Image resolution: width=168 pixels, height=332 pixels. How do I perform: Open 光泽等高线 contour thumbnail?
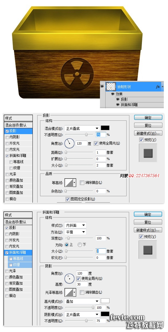pos(69,292)
